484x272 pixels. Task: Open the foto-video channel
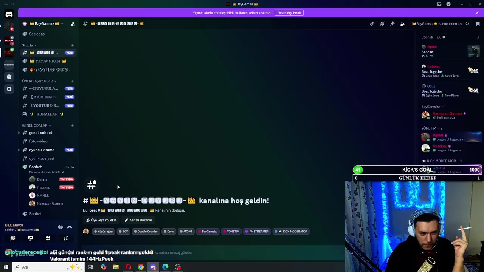pos(48,141)
